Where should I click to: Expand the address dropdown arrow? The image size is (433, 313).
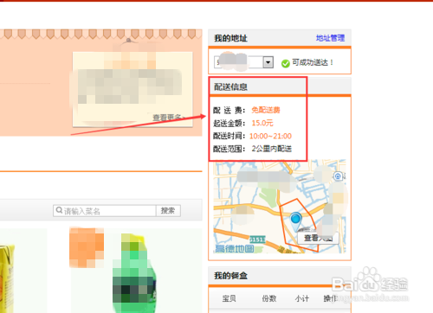tap(268, 62)
